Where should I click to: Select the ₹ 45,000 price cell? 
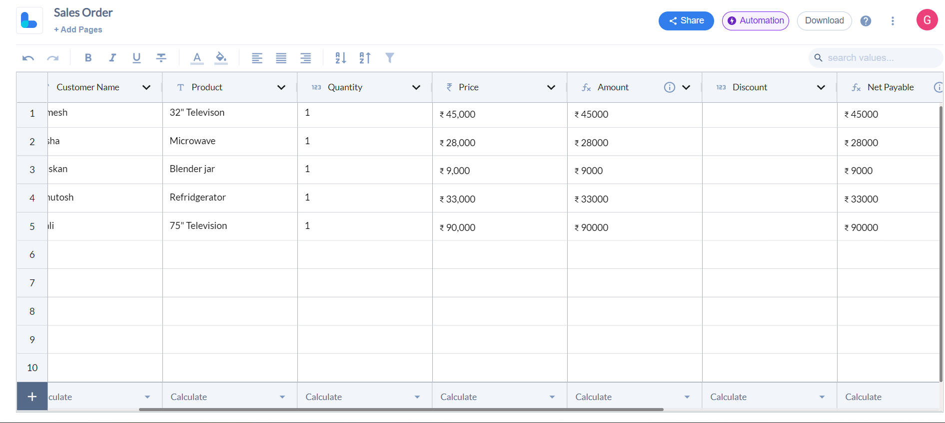tap(500, 115)
